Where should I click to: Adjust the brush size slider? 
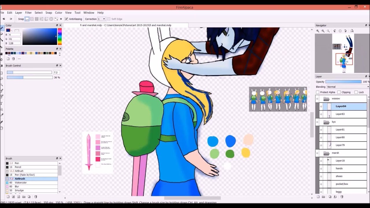pyautogui.click(x=29, y=73)
